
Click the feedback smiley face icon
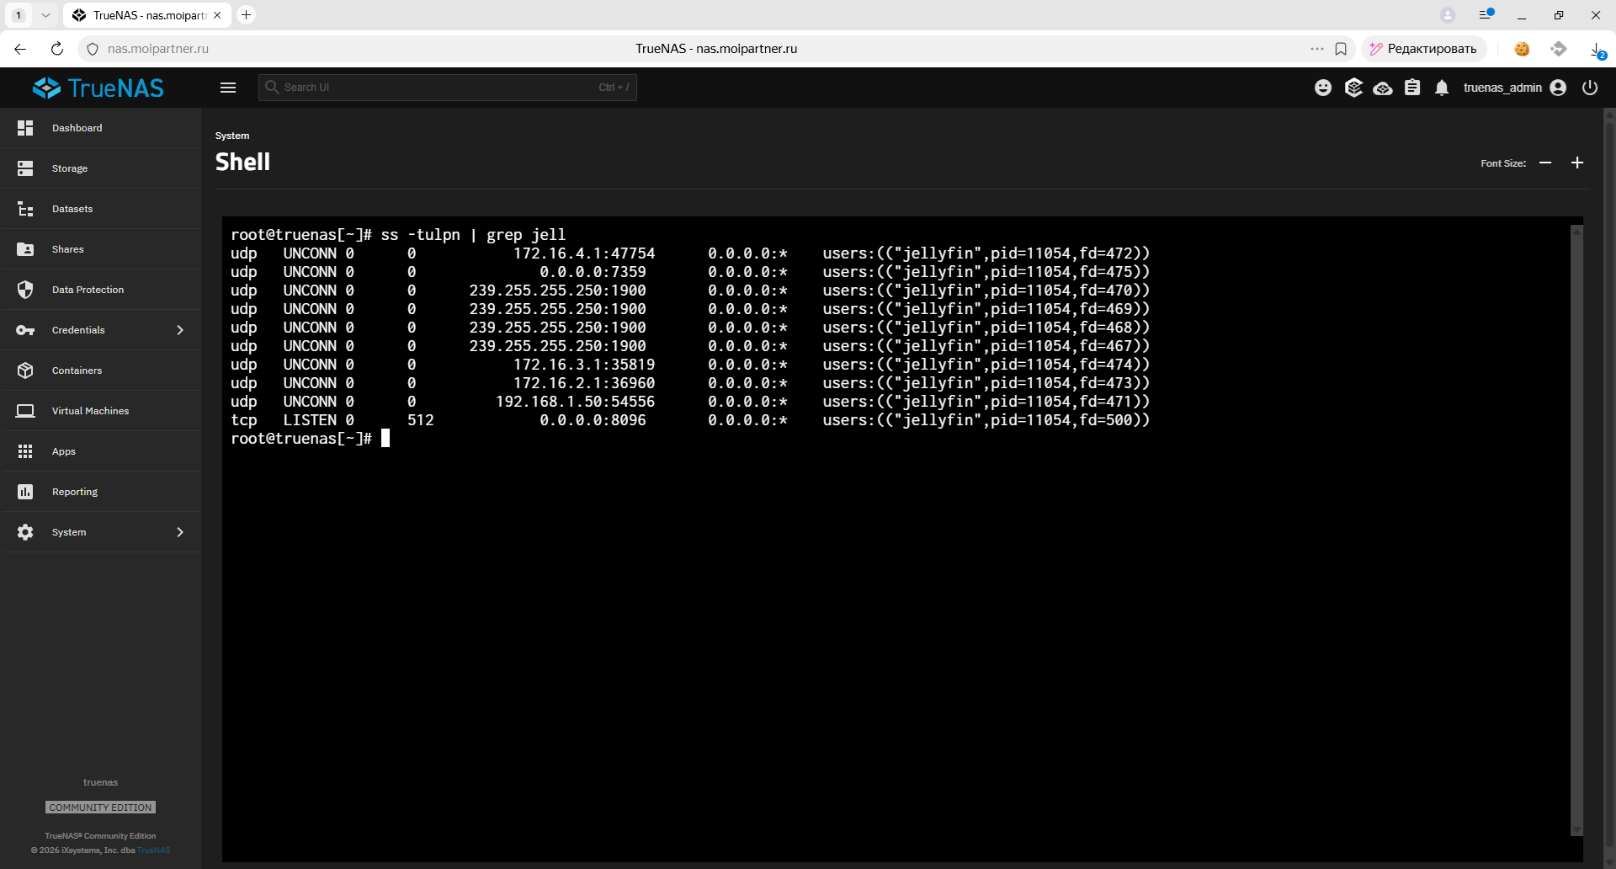tap(1323, 88)
